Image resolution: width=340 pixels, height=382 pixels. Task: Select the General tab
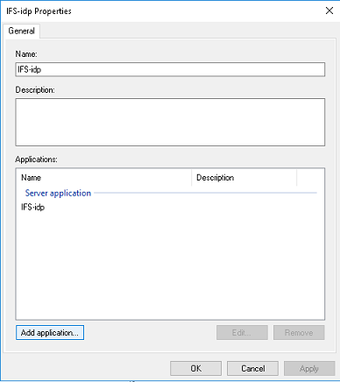click(21, 31)
